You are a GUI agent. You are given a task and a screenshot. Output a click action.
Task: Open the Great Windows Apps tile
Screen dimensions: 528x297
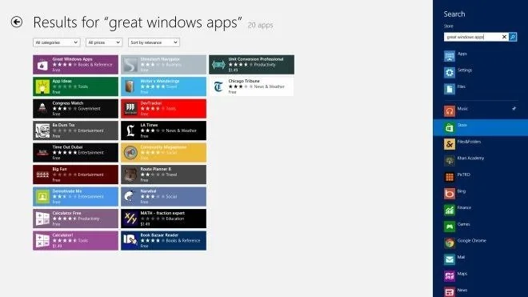click(76, 64)
